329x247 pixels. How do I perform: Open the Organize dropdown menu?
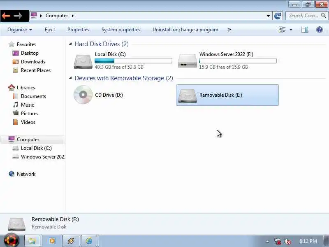20,30
